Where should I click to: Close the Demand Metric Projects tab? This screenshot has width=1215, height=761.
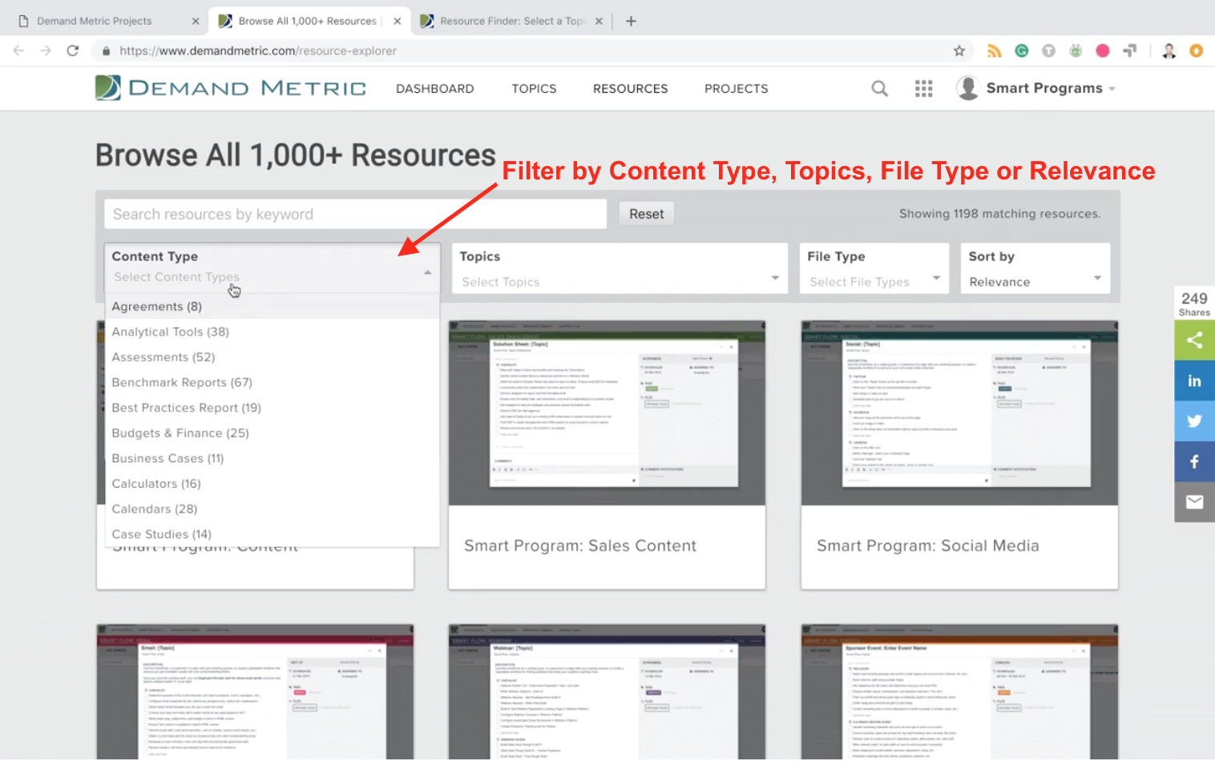coord(196,21)
